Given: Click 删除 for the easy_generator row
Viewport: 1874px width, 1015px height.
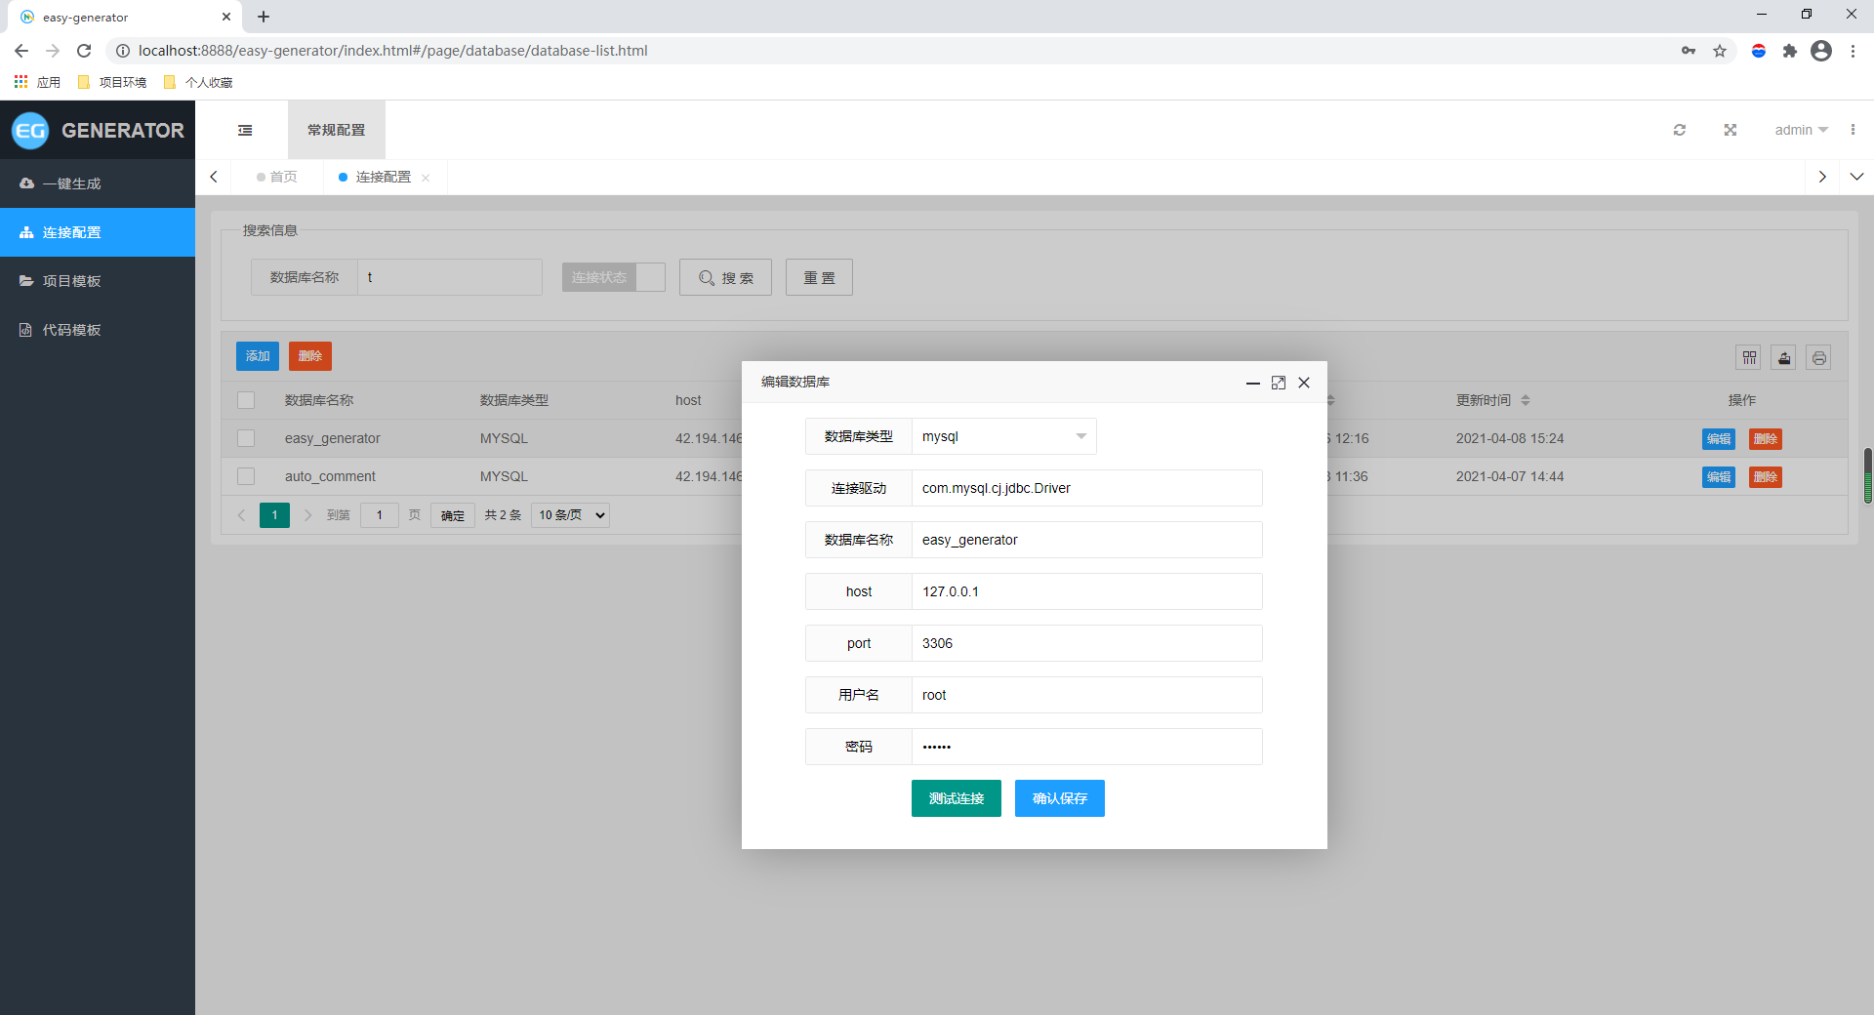Looking at the screenshot, I should 1766,439.
